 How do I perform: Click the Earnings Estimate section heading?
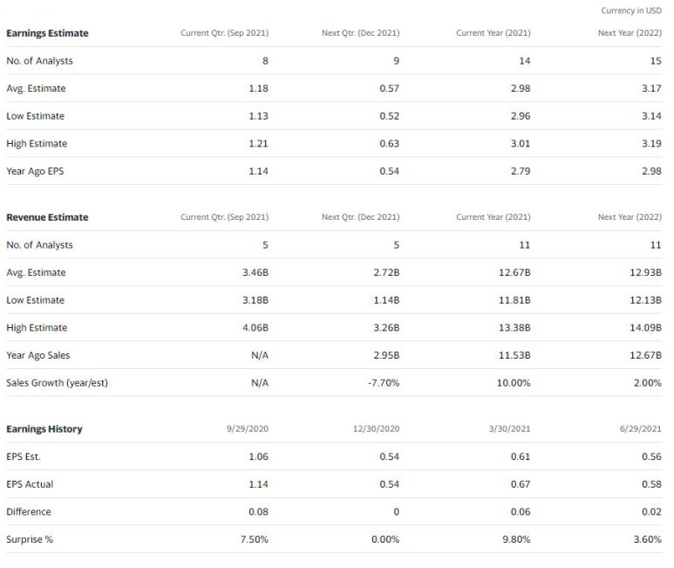point(47,33)
